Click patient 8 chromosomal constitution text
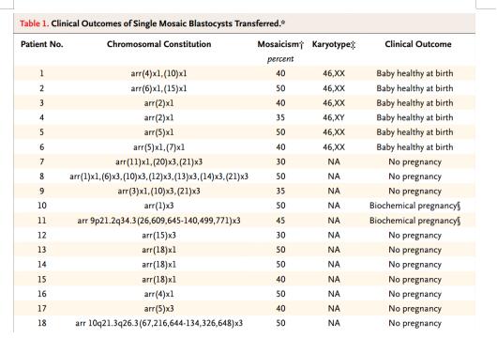 coord(158,177)
